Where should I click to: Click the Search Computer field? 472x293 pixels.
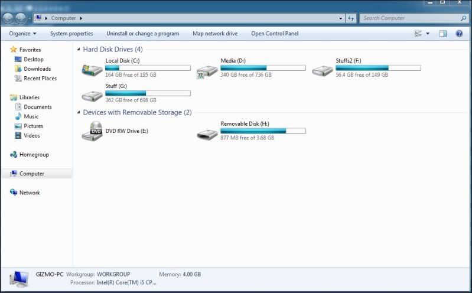click(414, 18)
